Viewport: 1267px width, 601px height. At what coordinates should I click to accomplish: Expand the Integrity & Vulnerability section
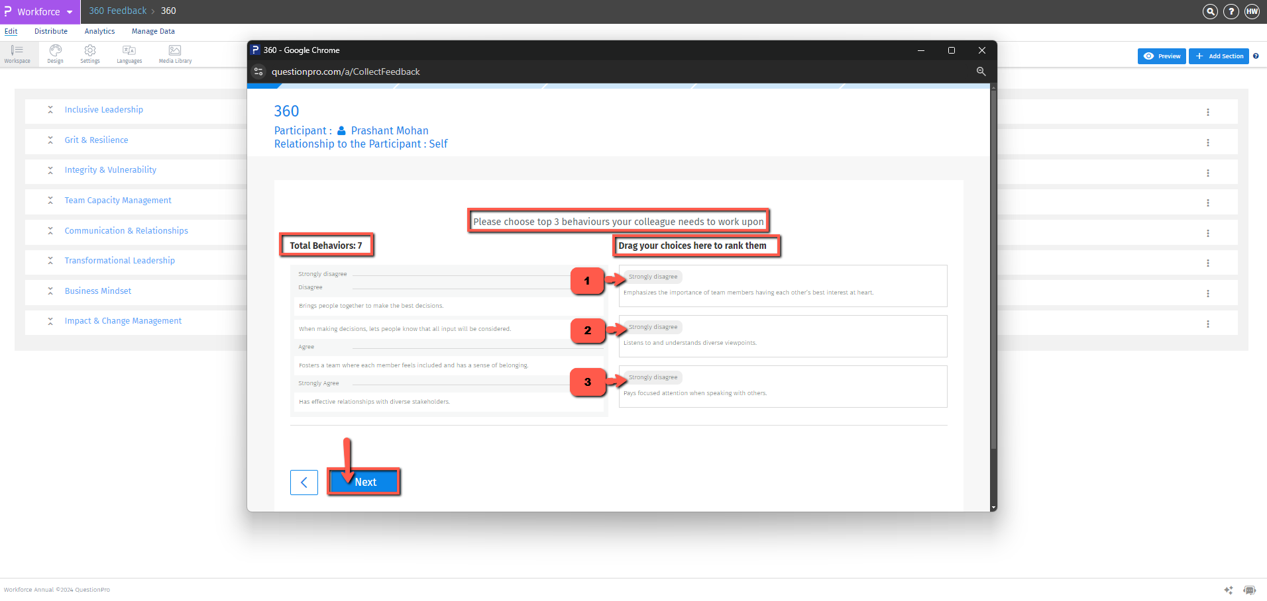[50, 170]
